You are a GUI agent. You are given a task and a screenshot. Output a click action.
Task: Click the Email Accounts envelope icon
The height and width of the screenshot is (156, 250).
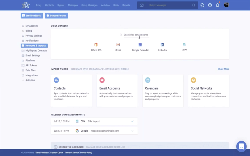click(102, 80)
